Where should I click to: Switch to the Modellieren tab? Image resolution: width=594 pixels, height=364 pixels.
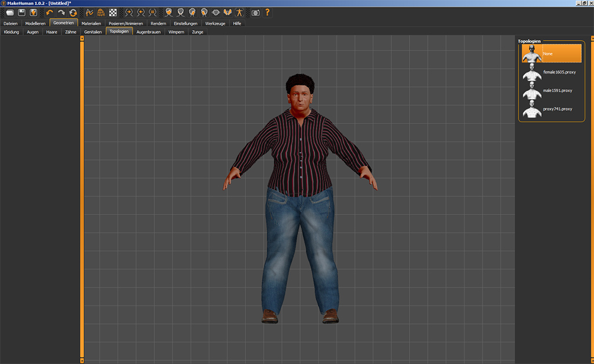click(x=35, y=23)
